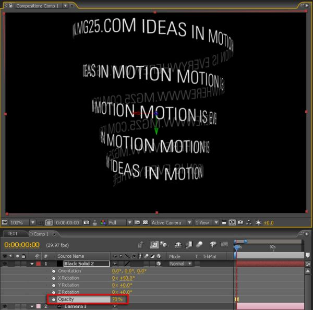This screenshot has height=310, width=313.
Task: Open the 1 View layout dropdown
Action: pos(207,222)
